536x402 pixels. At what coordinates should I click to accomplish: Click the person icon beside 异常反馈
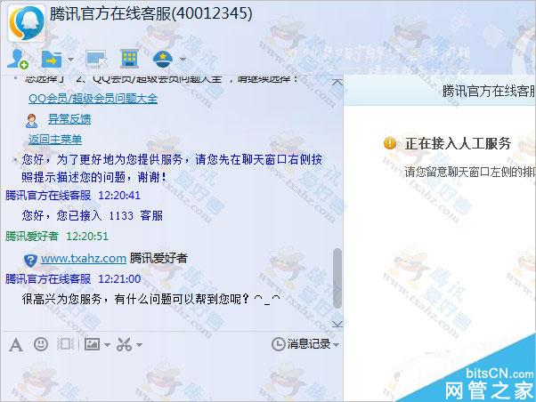32,121
